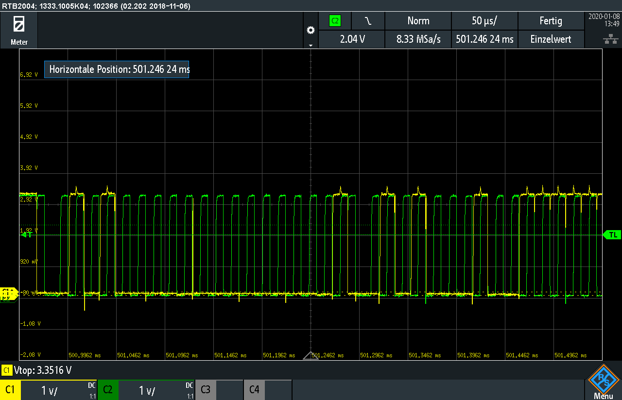The width and height of the screenshot is (622, 400).
Task: Toggle the green C2 channel button
Action: pyautogui.click(x=107, y=390)
